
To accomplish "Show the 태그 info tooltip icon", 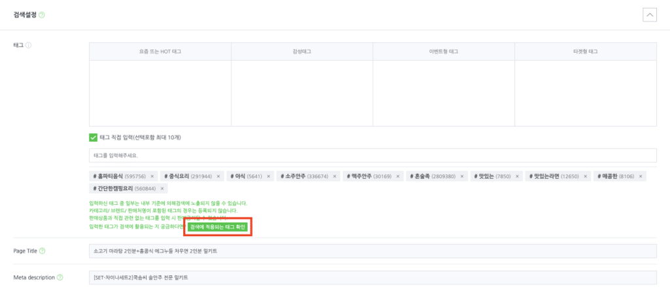I will point(28,45).
